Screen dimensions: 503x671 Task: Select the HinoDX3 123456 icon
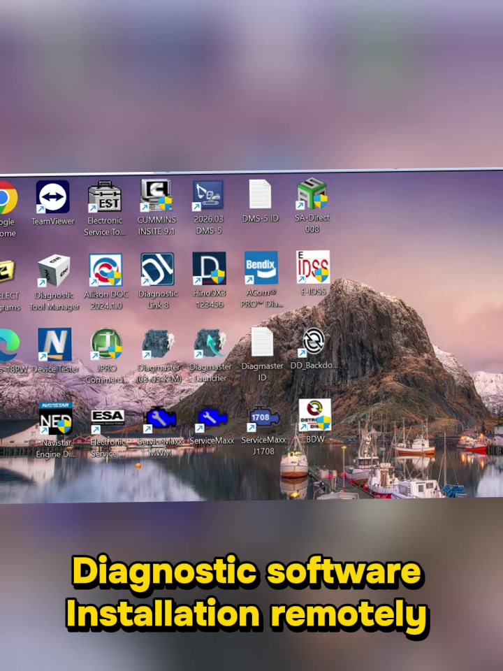coord(209,268)
